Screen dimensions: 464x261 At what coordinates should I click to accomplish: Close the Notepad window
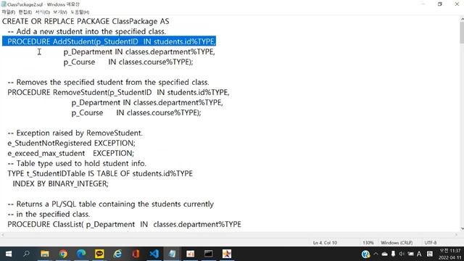[457, 4]
